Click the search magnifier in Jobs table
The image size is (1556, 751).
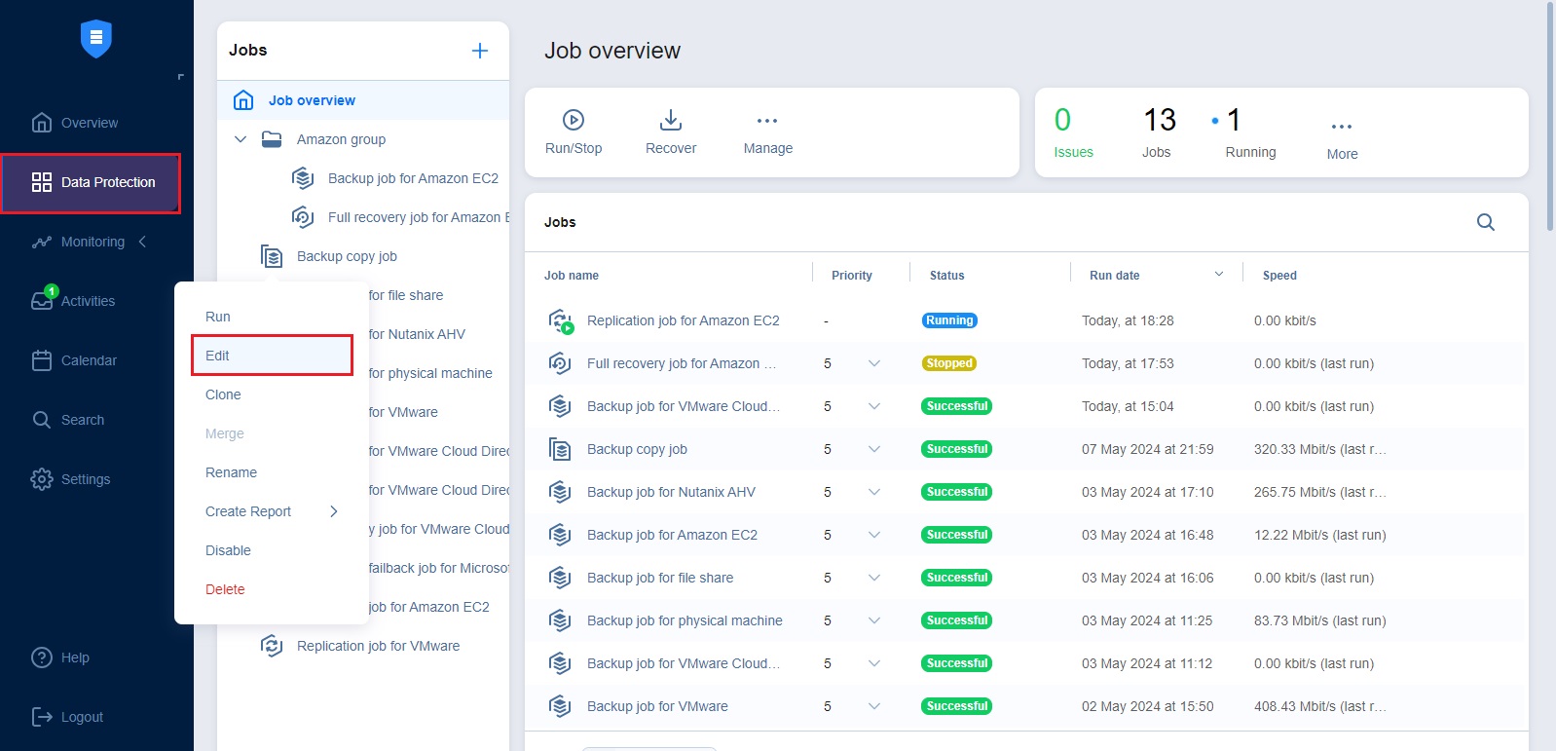[x=1485, y=222]
